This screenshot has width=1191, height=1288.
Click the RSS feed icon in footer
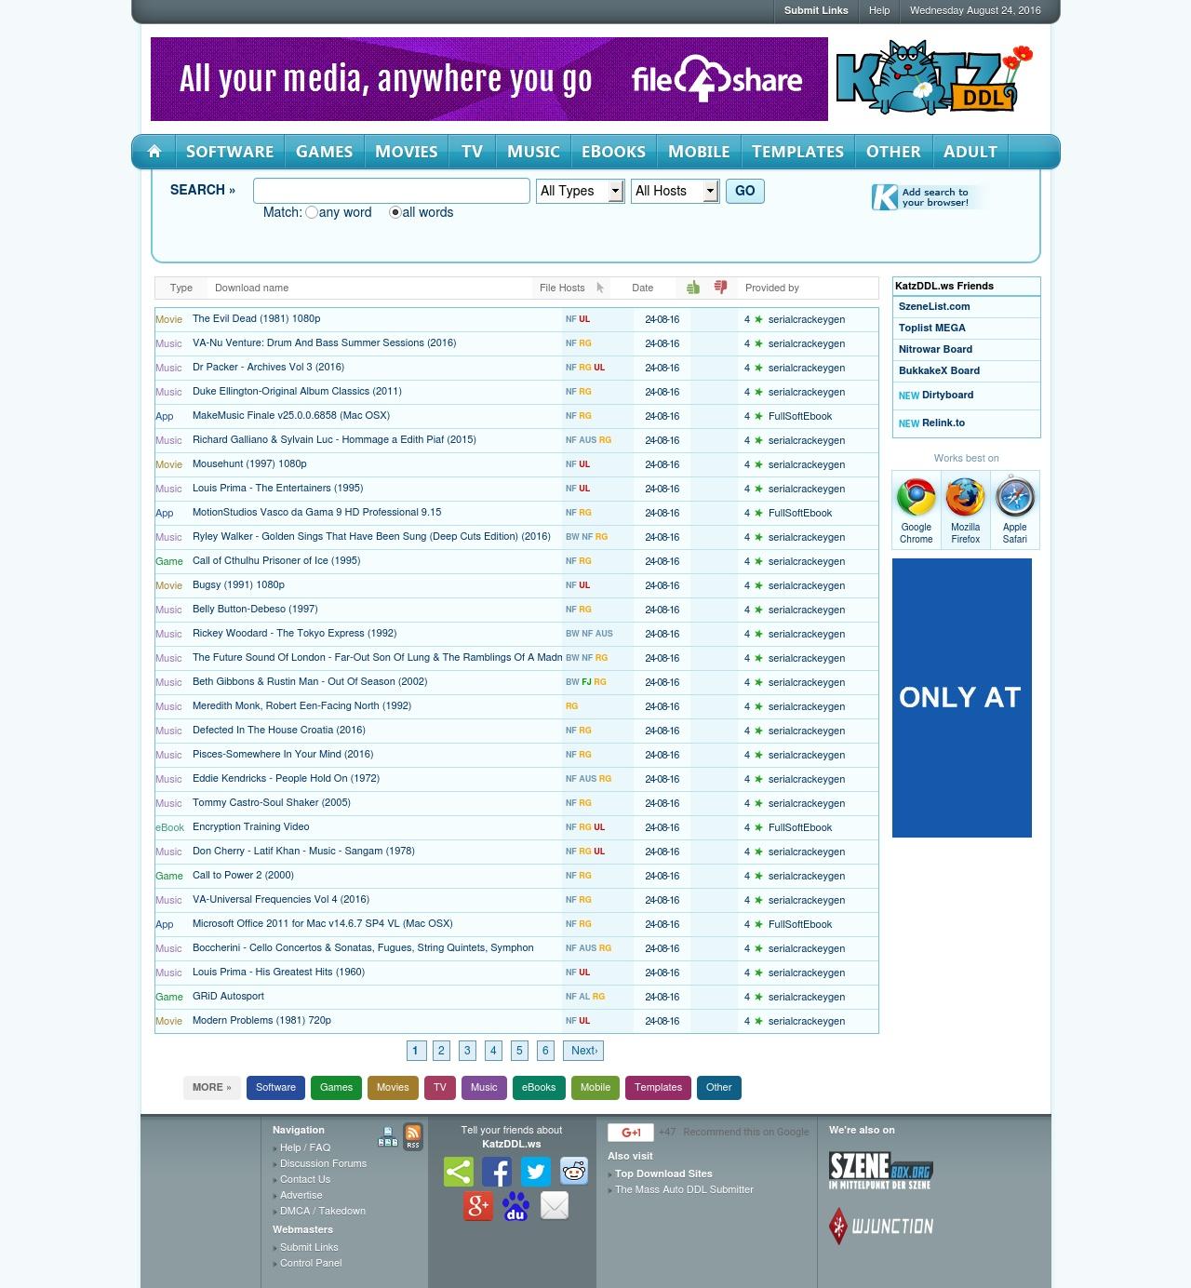click(412, 1136)
